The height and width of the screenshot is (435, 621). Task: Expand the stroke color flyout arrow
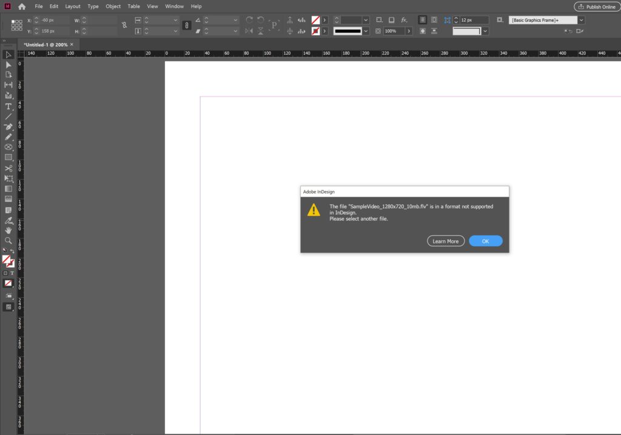pyautogui.click(x=325, y=31)
